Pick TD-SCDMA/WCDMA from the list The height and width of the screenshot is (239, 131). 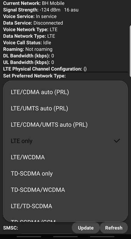point(65,190)
